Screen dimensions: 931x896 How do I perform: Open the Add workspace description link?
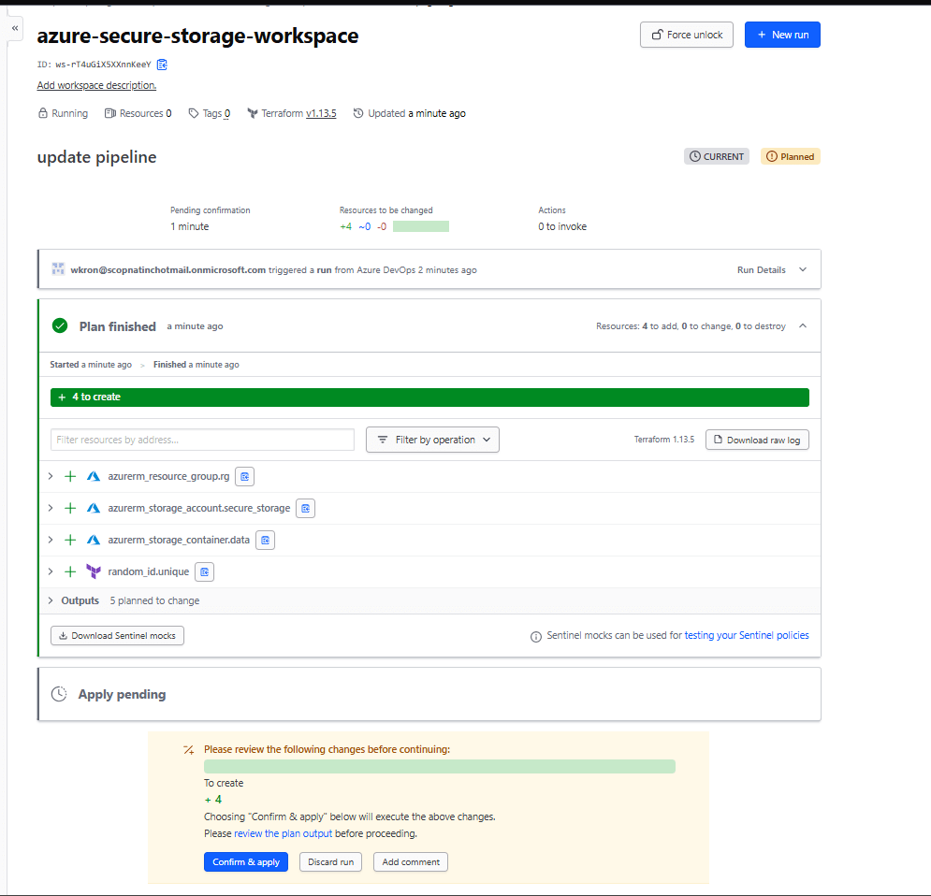96,85
